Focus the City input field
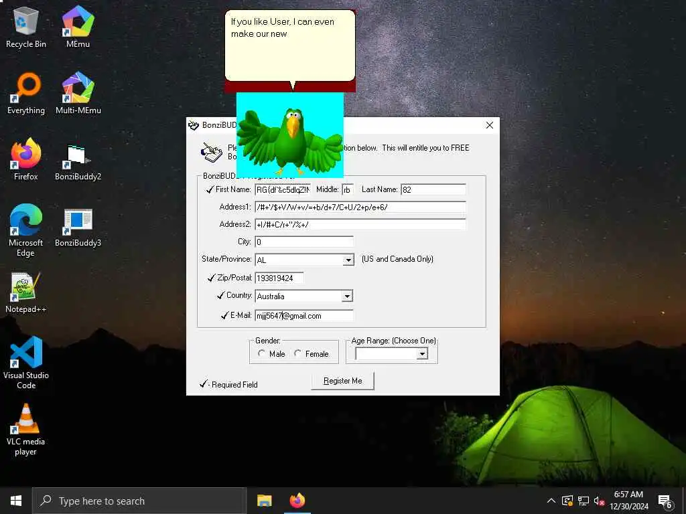This screenshot has height=514, width=686. click(x=304, y=242)
